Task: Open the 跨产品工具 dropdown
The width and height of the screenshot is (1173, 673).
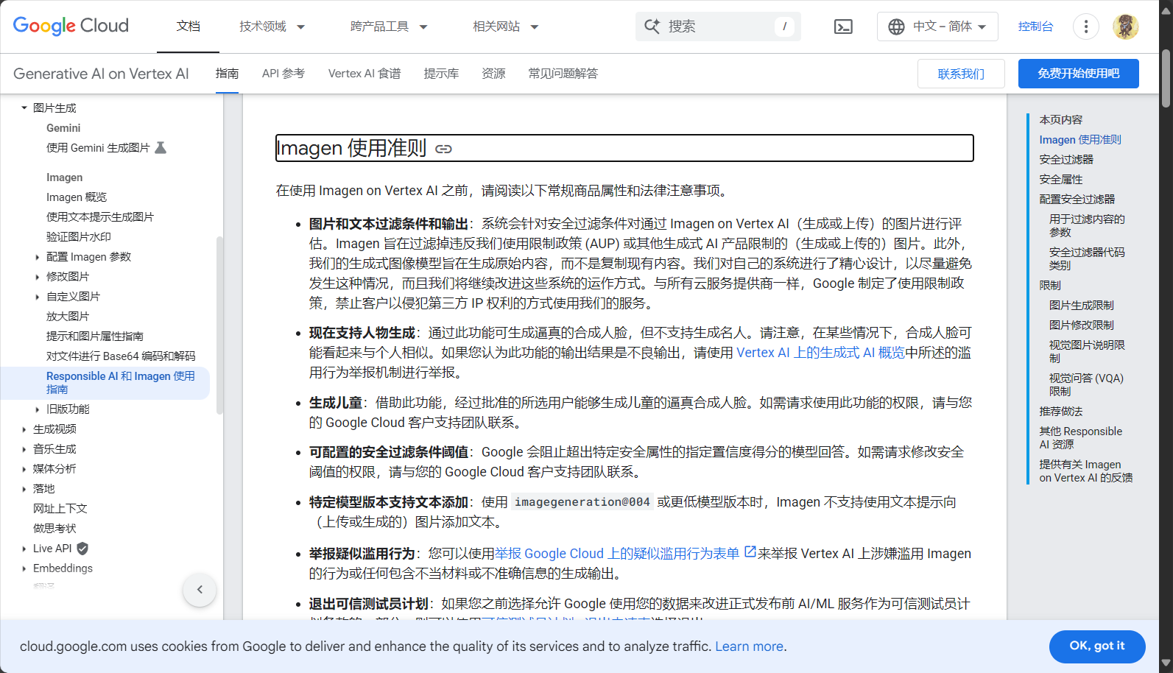Action: pos(389,27)
